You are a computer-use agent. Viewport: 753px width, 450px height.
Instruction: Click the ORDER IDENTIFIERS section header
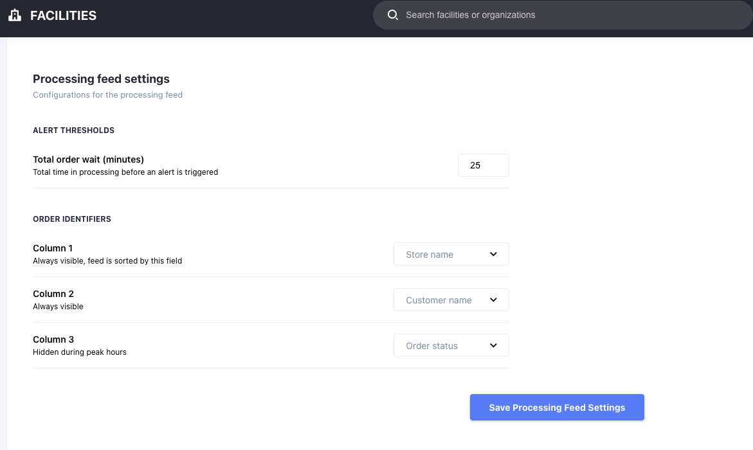[72, 219]
